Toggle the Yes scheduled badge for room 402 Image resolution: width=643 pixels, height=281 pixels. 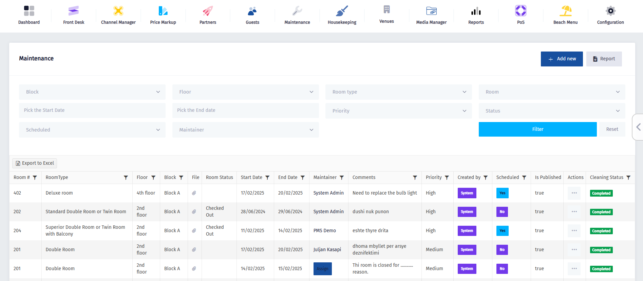(502, 193)
